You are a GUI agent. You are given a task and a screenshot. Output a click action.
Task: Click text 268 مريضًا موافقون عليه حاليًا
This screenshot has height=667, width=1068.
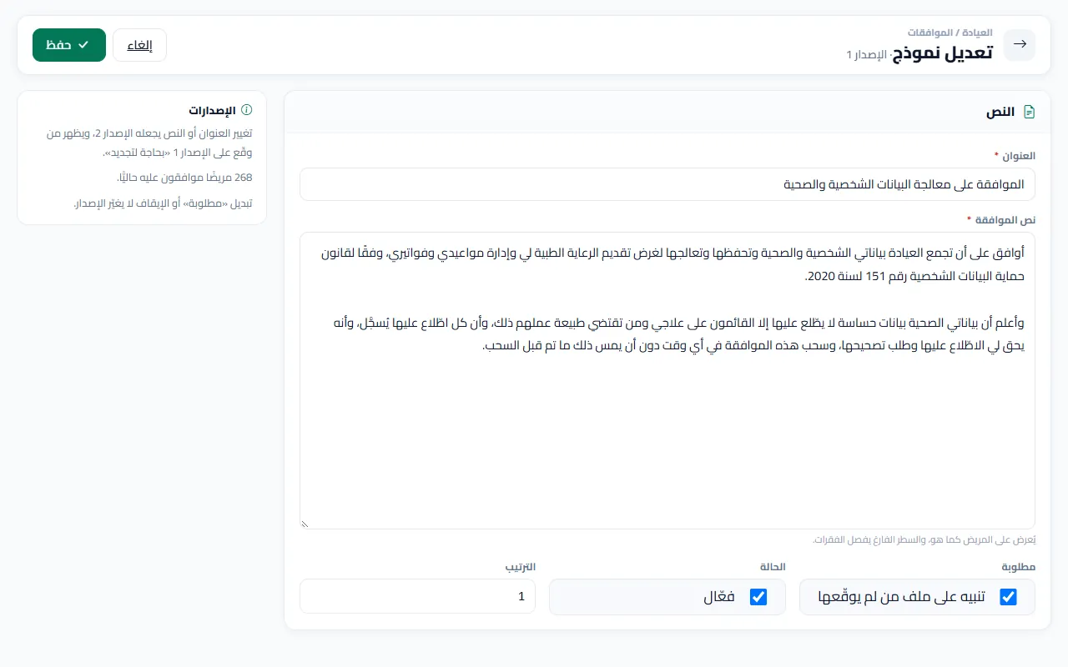184,178
